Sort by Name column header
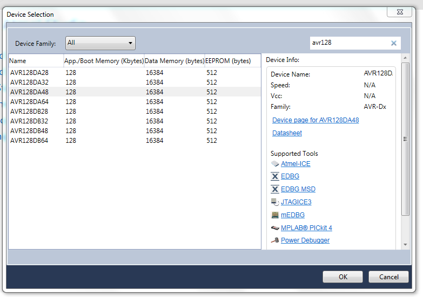This screenshot has height=297, width=423. [x=36, y=61]
